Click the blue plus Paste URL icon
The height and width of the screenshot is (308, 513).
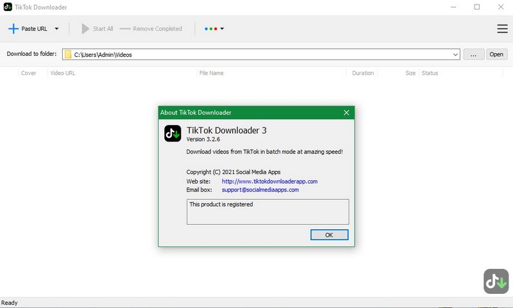pyautogui.click(x=13, y=29)
